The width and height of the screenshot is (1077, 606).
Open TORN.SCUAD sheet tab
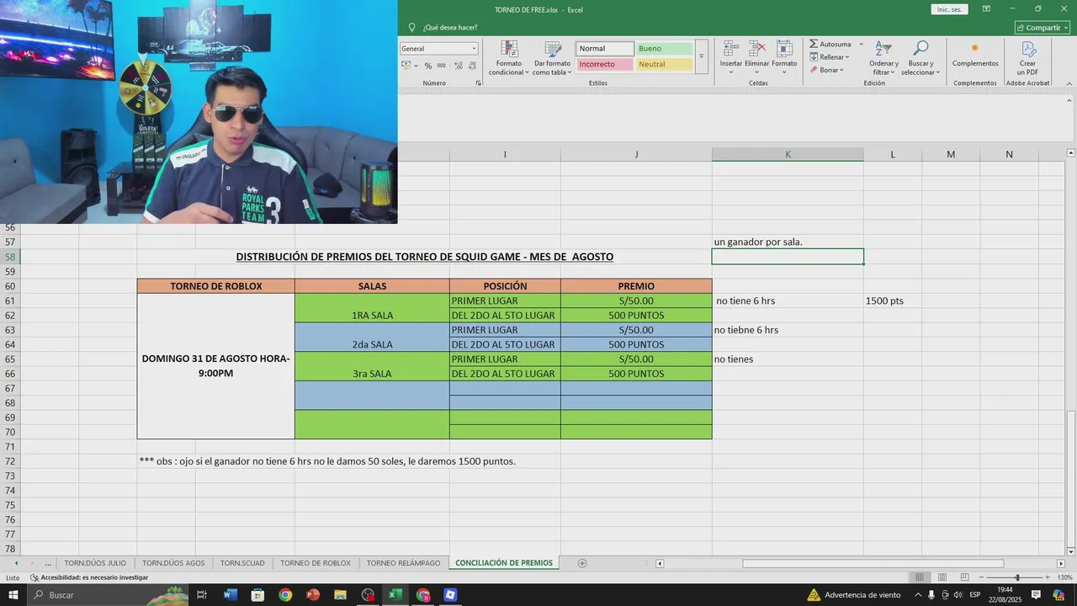click(x=242, y=563)
